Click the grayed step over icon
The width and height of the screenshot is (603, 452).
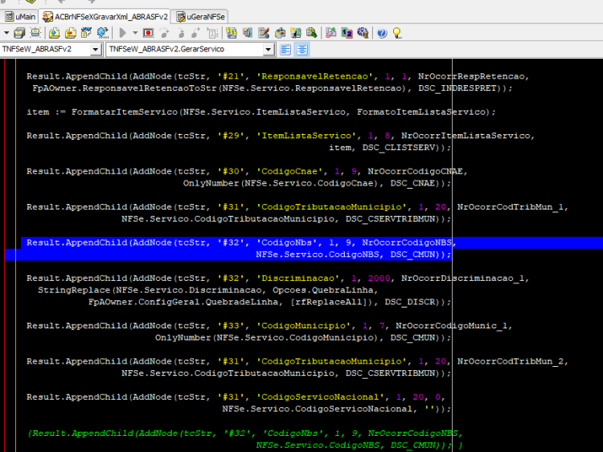coord(165,33)
